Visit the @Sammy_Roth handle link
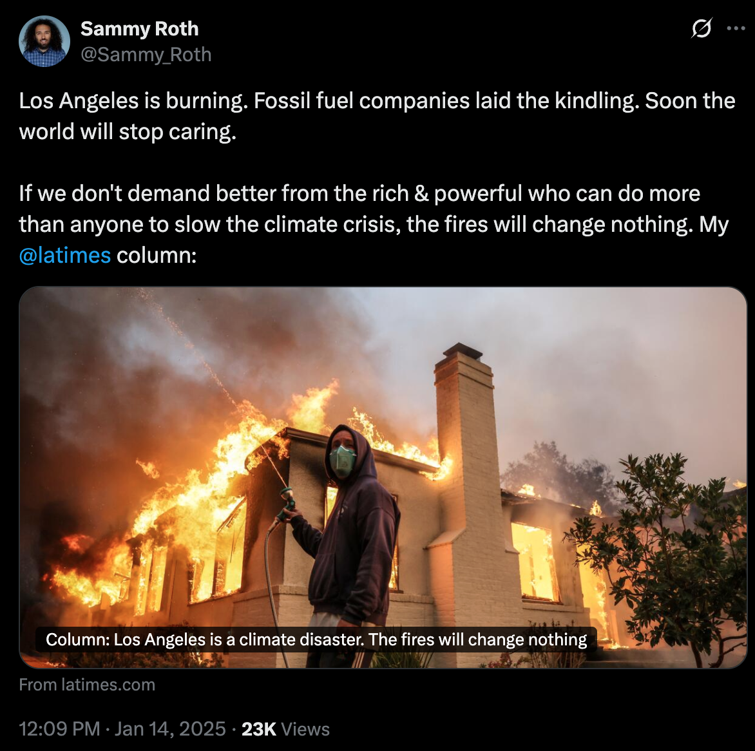 [x=146, y=55]
